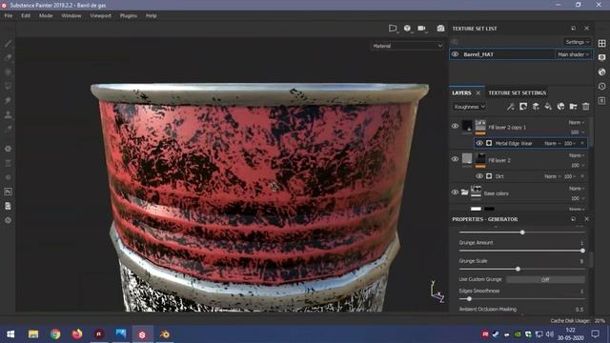Open Chrome from the taskbar
This screenshot has height=343, width=610.
pos(55,334)
